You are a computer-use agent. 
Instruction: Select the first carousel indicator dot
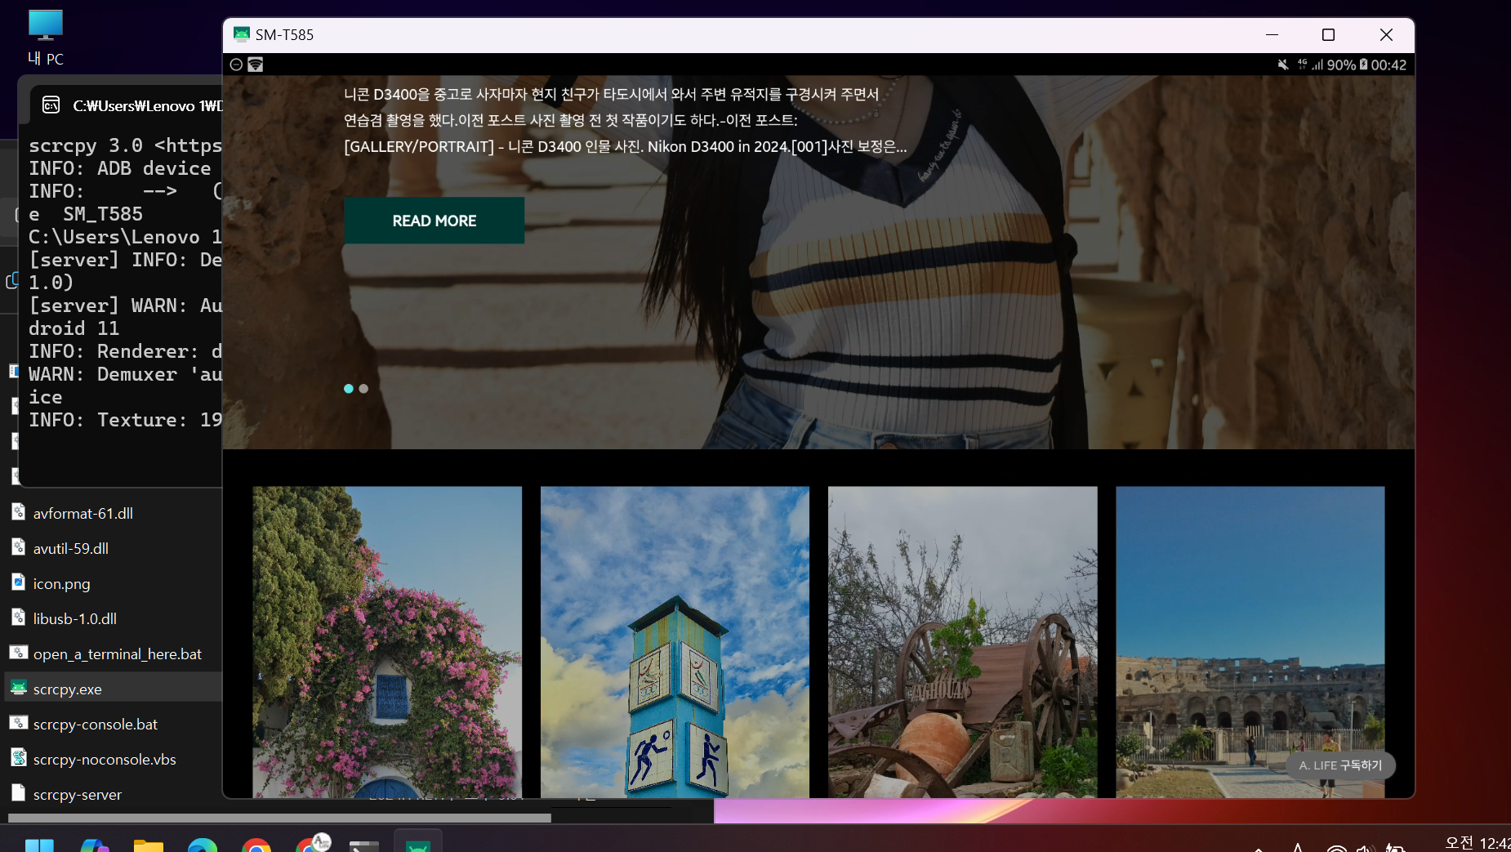pos(348,389)
